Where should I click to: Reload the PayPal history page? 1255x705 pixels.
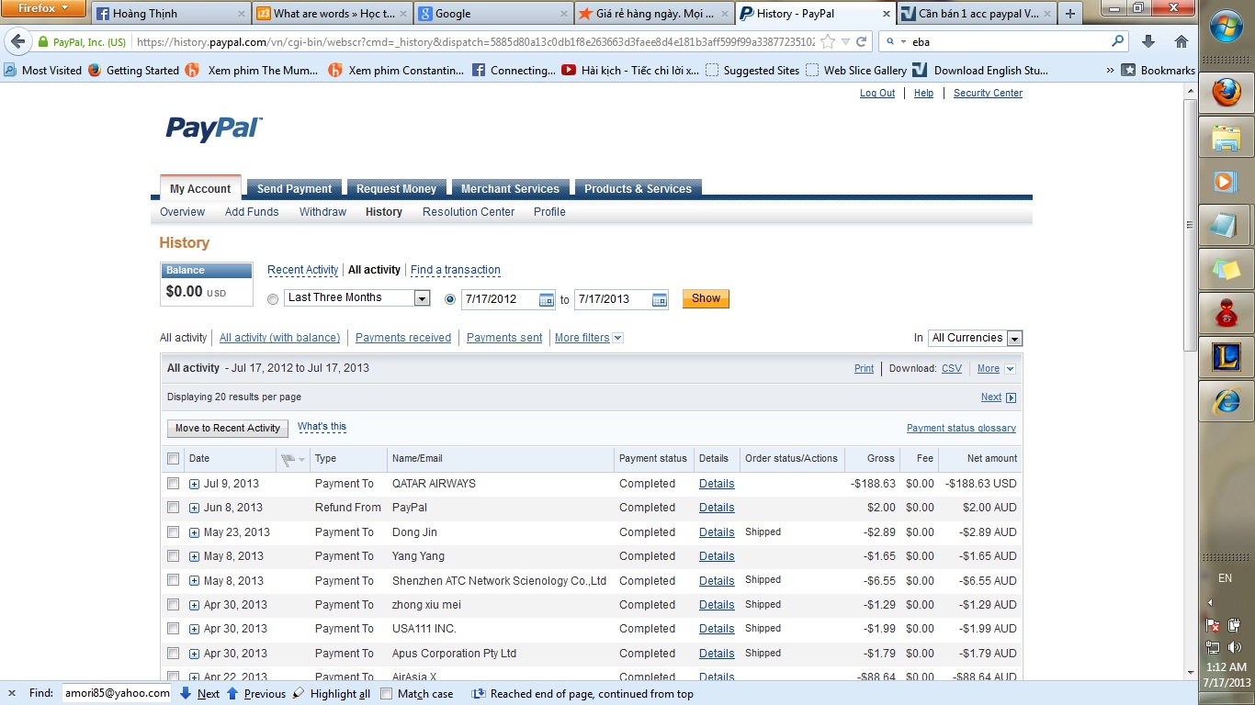coord(861,41)
